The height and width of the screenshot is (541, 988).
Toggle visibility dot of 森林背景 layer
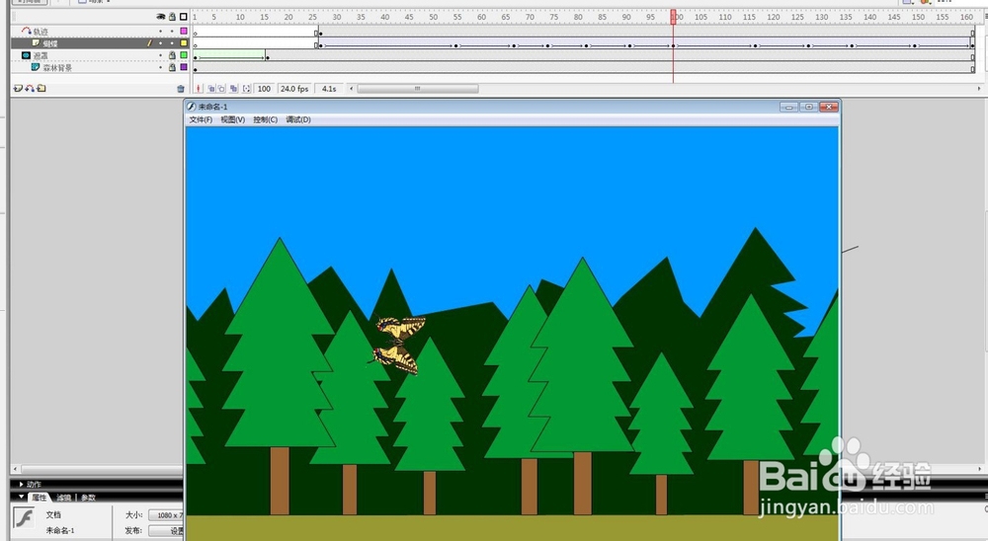(161, 67)
